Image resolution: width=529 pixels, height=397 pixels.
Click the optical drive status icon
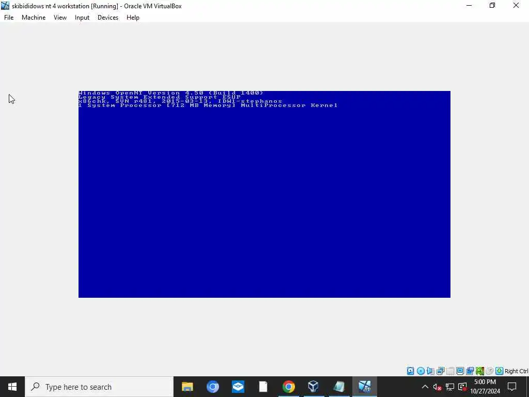(421, 371)
